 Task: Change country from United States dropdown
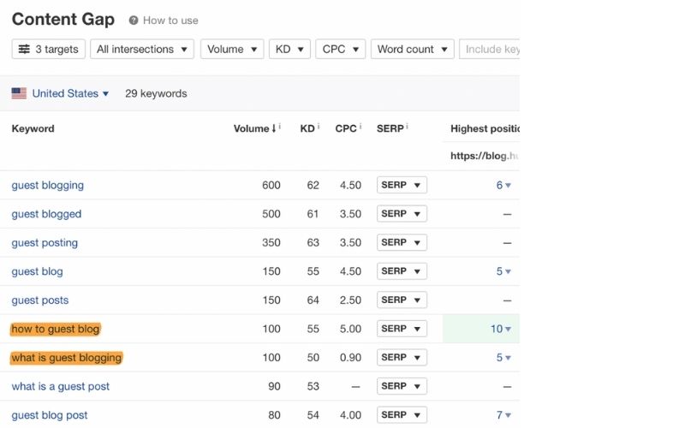point(70,93)
